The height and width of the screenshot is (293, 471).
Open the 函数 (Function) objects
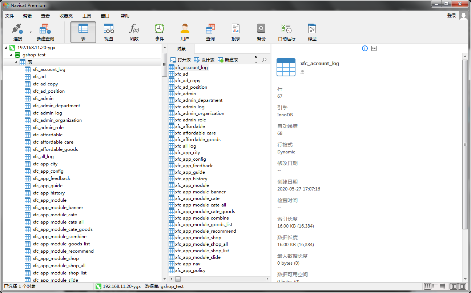(134, 32)
